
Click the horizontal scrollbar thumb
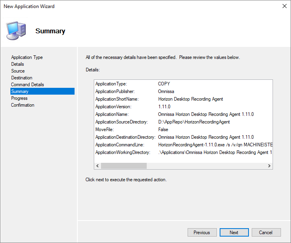point(123,166)
